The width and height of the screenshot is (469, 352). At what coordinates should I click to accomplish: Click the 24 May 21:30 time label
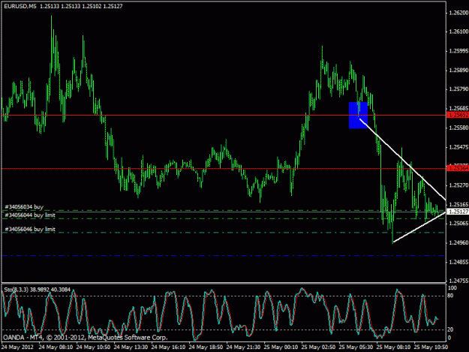point(243,347)
